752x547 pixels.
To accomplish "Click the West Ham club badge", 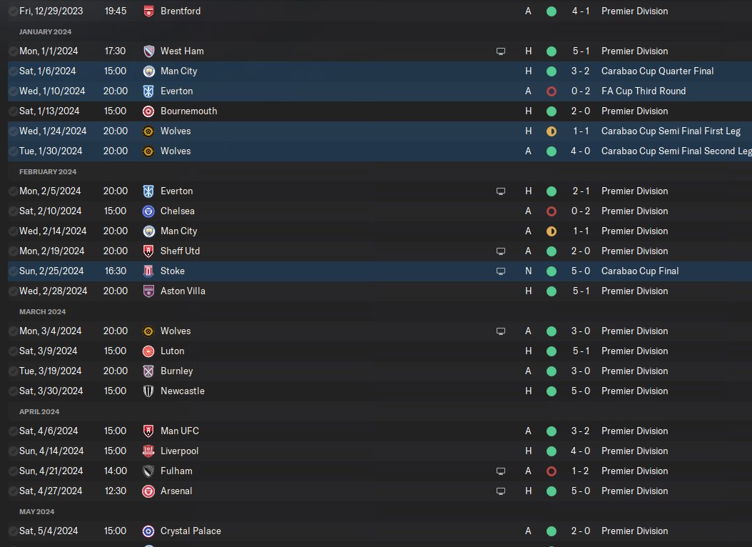I will (148, 51).
